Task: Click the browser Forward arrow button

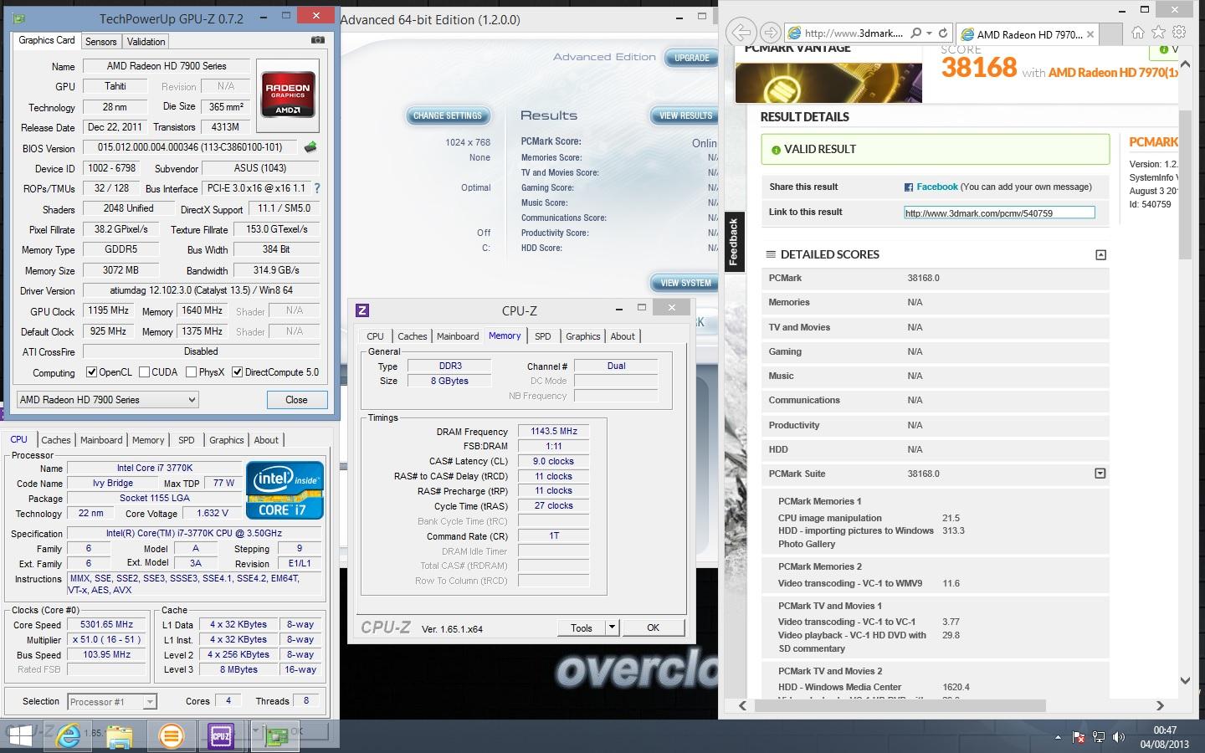Action: tap(770, 33)
